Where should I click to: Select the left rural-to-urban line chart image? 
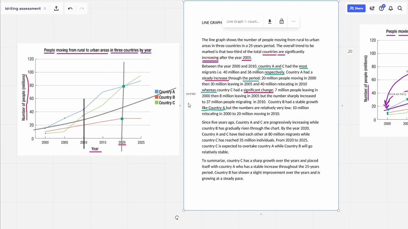click(x=98, y=99)
